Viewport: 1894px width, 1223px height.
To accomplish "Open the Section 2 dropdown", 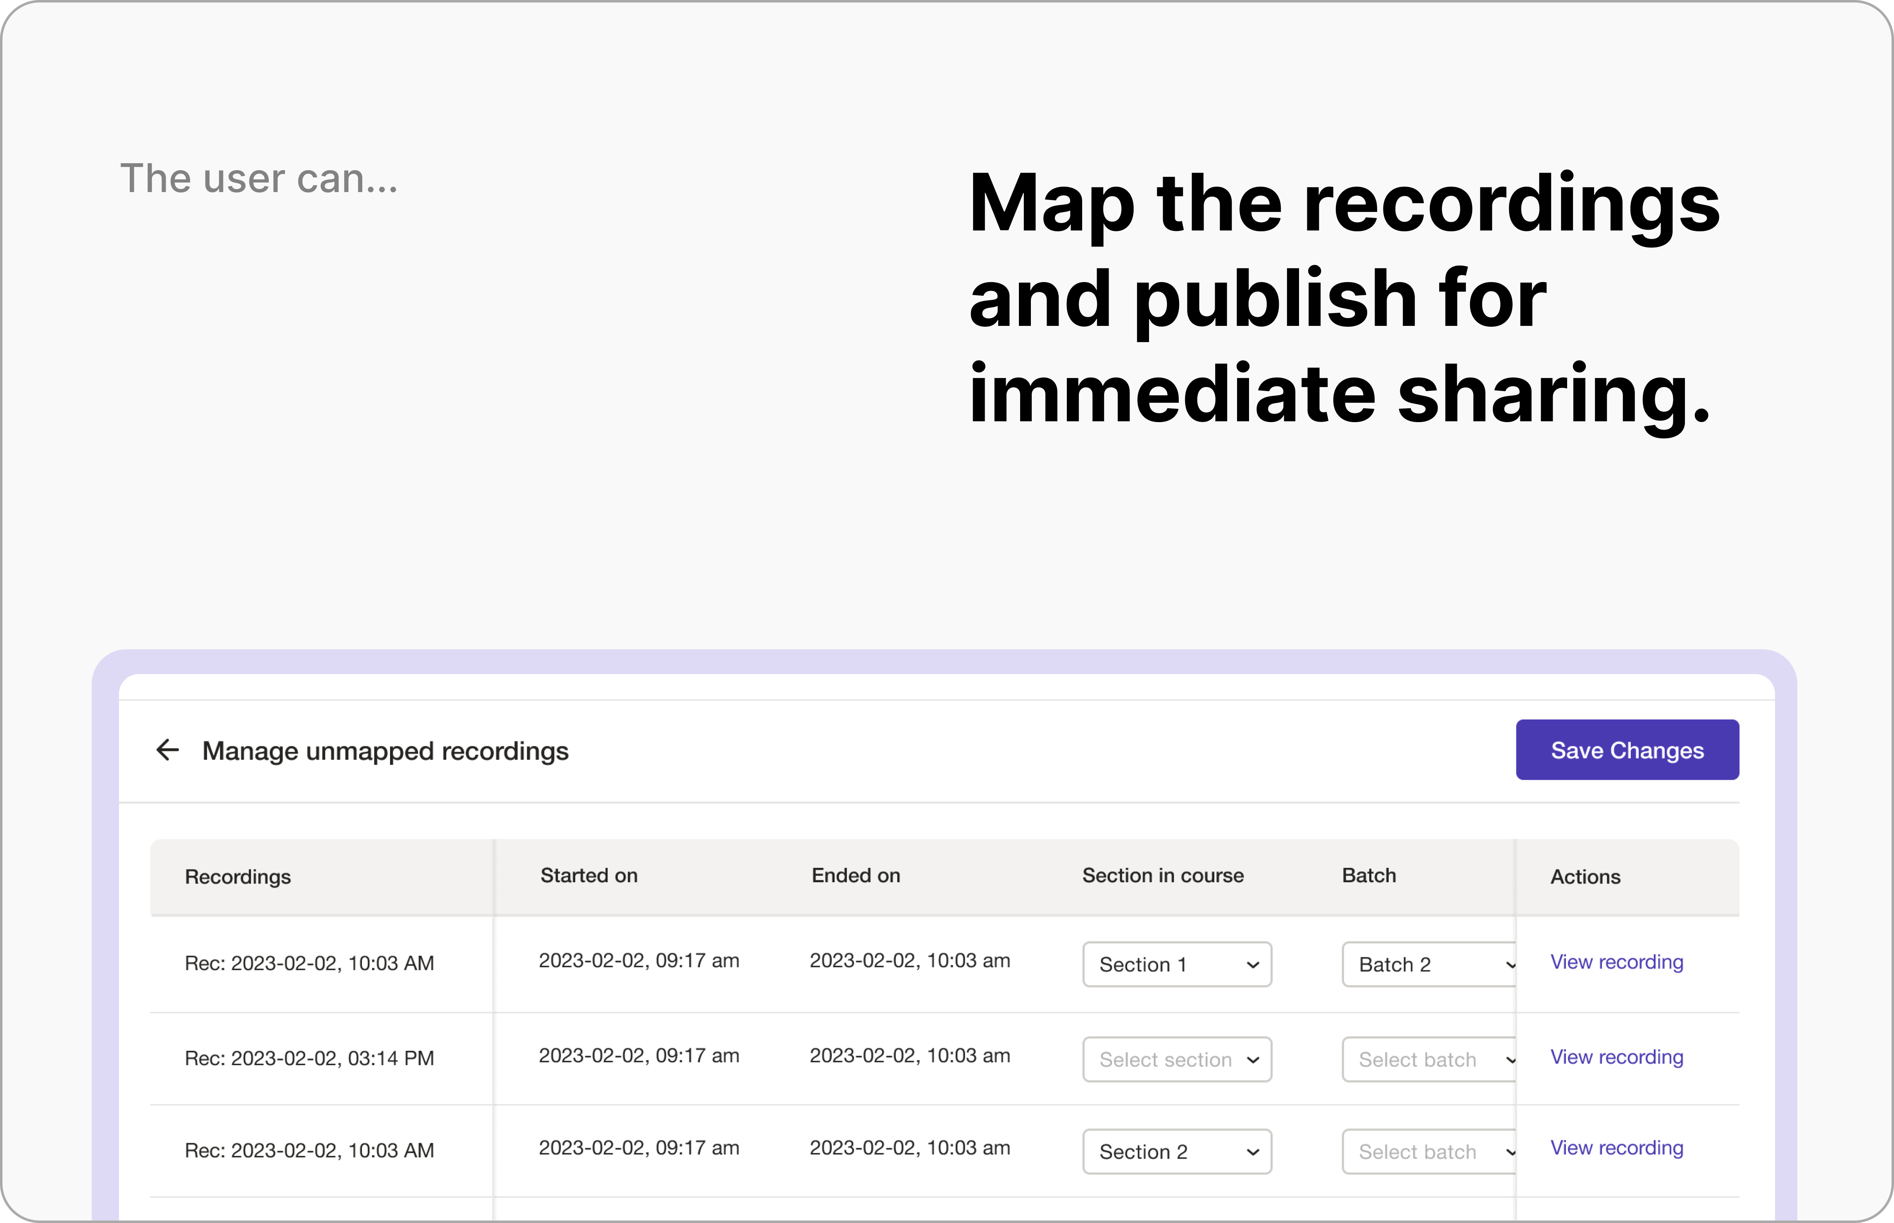I will click(1177, 1152).
